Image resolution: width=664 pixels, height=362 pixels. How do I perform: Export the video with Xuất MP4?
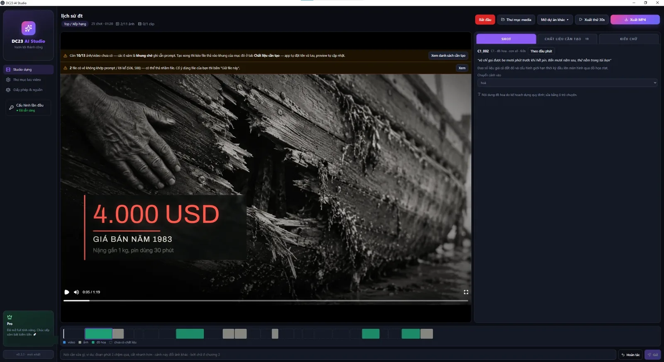[635, 19]
